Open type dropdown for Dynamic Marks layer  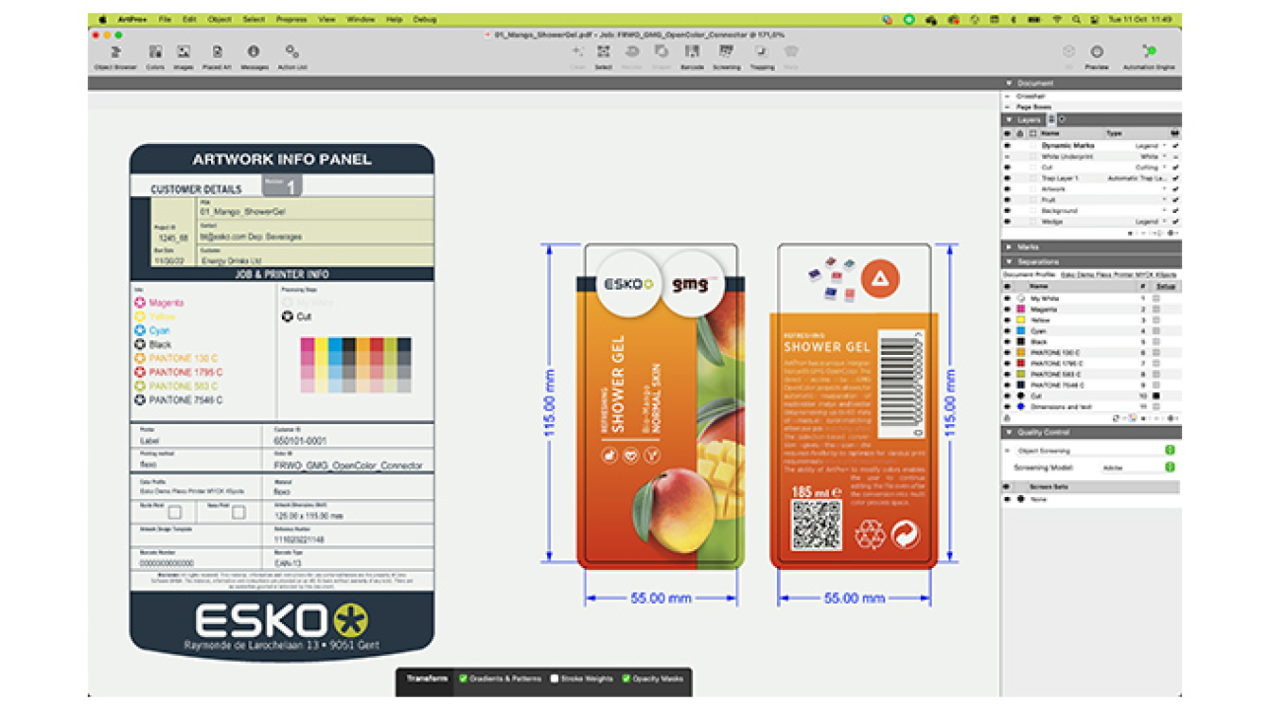[x=1163, y=145]
